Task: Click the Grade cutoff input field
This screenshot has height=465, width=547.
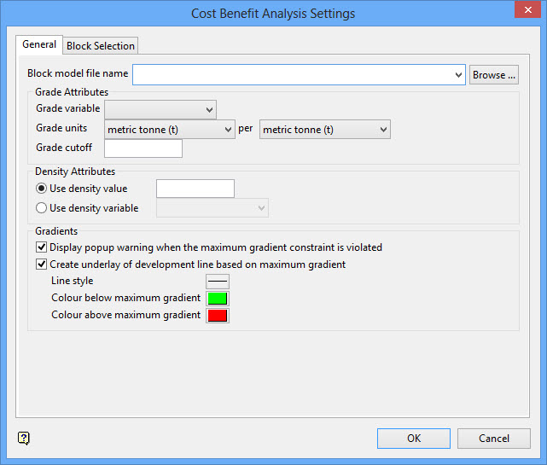Action: click(143, 148)
